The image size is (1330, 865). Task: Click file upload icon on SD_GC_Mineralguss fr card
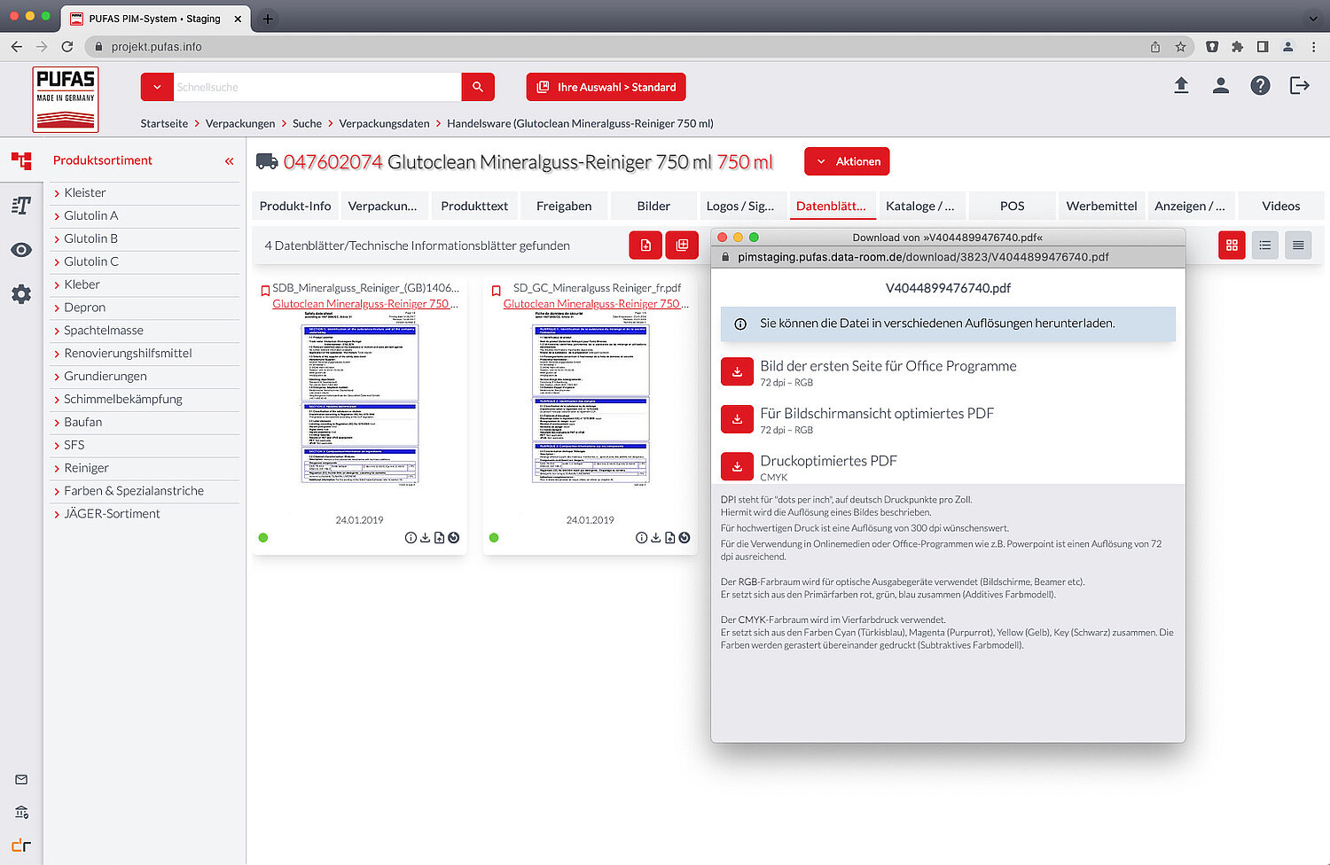[x=669, y=538]
